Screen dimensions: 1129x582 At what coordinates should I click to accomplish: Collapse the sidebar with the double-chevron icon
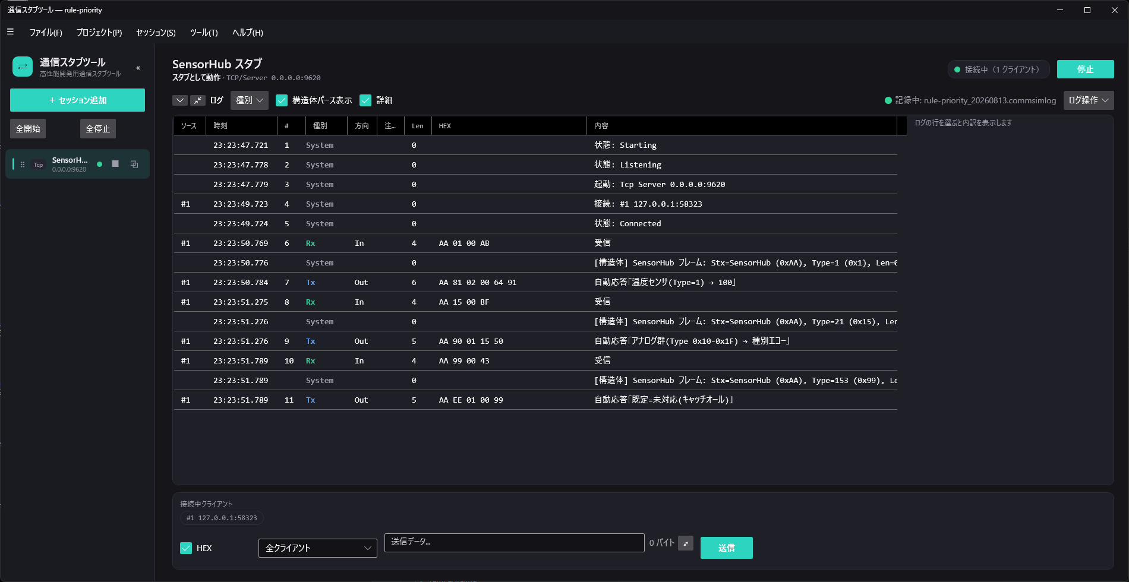tap(138, 68)
